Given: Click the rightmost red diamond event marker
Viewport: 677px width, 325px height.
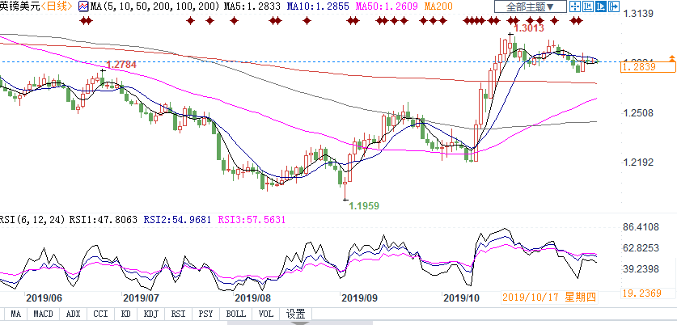Looking at the screenshot, I should pos(578,19).
